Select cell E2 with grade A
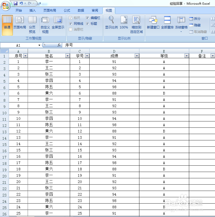This screenshot has height=217, width=215. pos(164,62)
